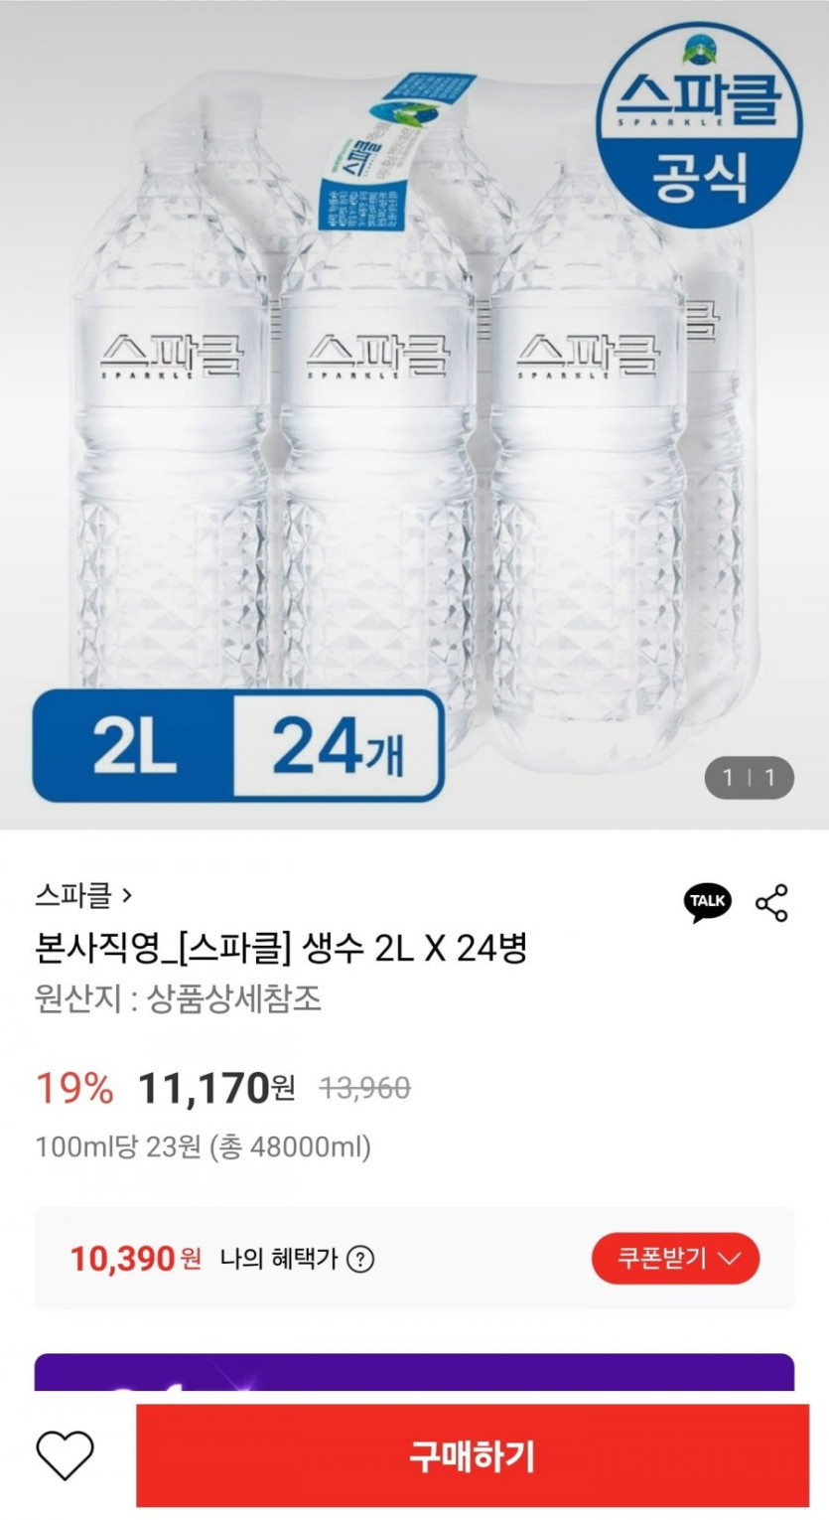Open the 나의 혜택가 help question mark

[x=361, y=1260]
